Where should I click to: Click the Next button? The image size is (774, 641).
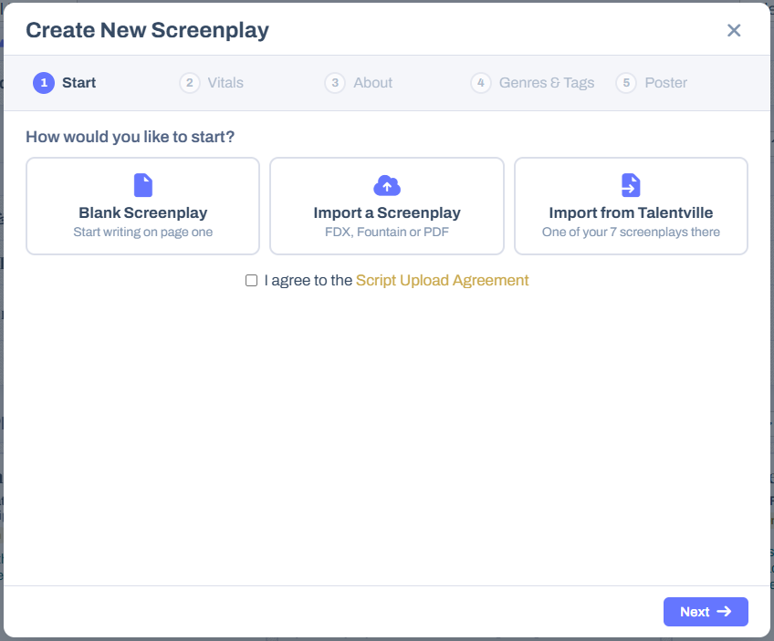[x=706, y=612]
